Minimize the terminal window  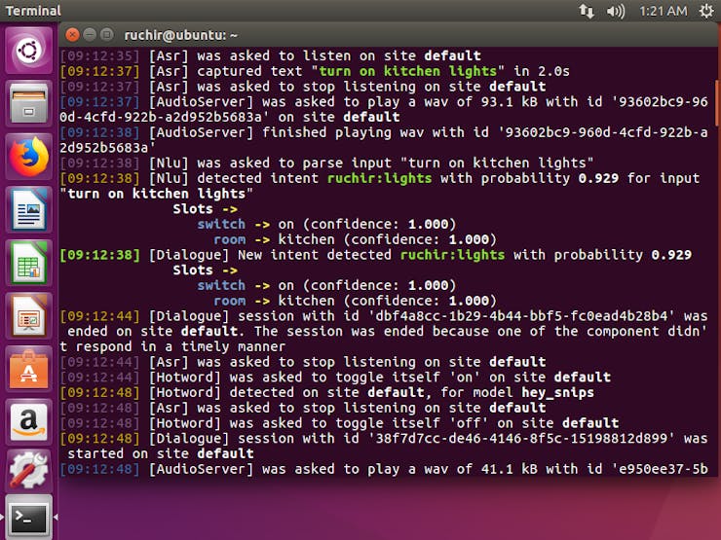[90, 34]
